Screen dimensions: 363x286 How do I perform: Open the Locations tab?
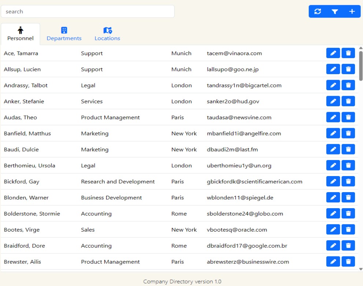pyautogui.click(x=107, y=34)
